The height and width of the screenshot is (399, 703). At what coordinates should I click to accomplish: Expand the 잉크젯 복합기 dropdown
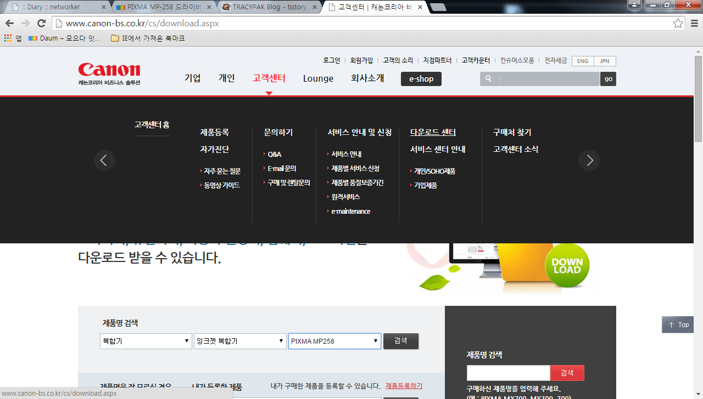click(x=241, y=341)
